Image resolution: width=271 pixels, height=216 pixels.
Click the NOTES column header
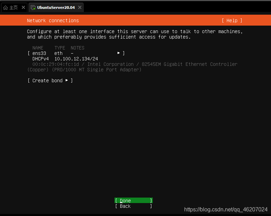pos(78,48)
